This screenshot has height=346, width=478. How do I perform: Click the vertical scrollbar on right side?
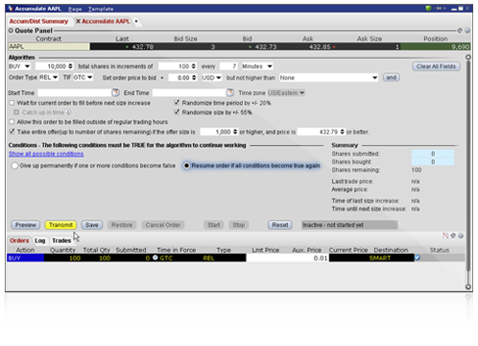click(x=468, y=172)
